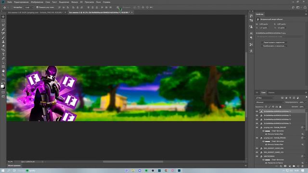Select the Pen tool
308x173 pixels.
[3, 59]
